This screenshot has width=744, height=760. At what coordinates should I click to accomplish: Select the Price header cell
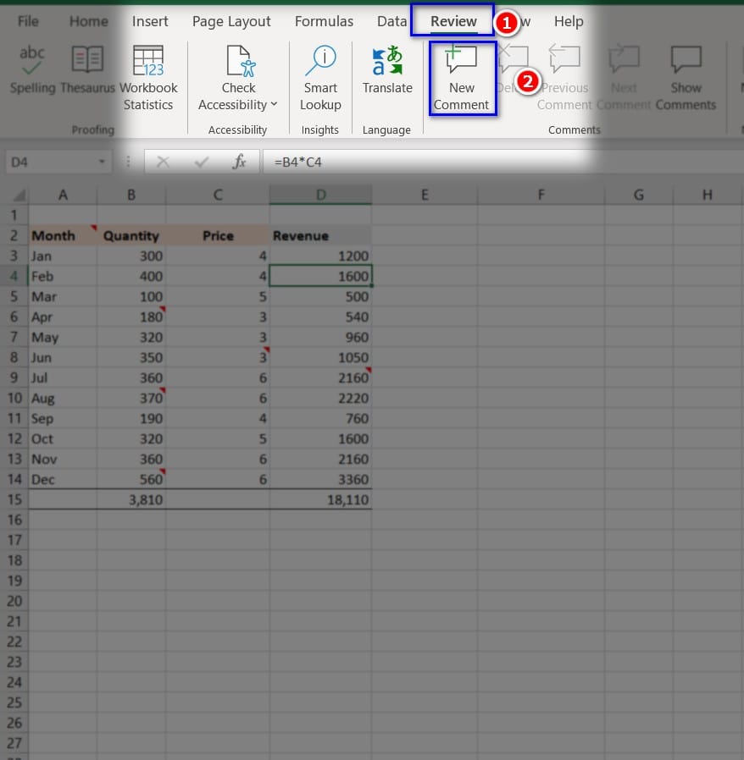[218, 235]
